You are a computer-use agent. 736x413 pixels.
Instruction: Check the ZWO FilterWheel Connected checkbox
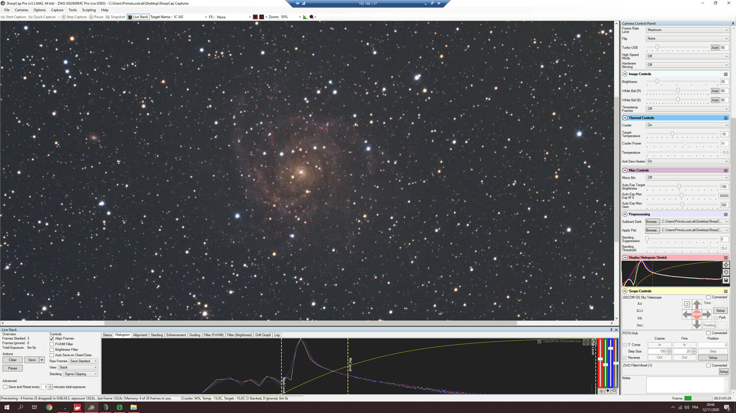click(708, 365)
